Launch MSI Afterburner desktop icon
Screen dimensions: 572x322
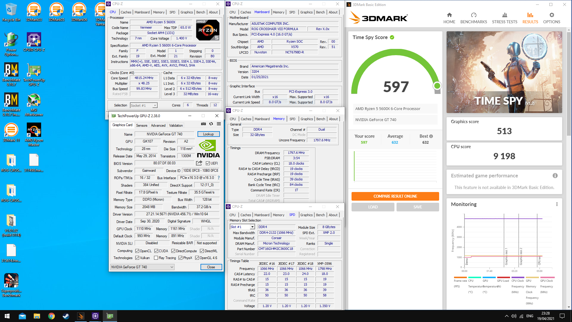click(x=34, y=105)
